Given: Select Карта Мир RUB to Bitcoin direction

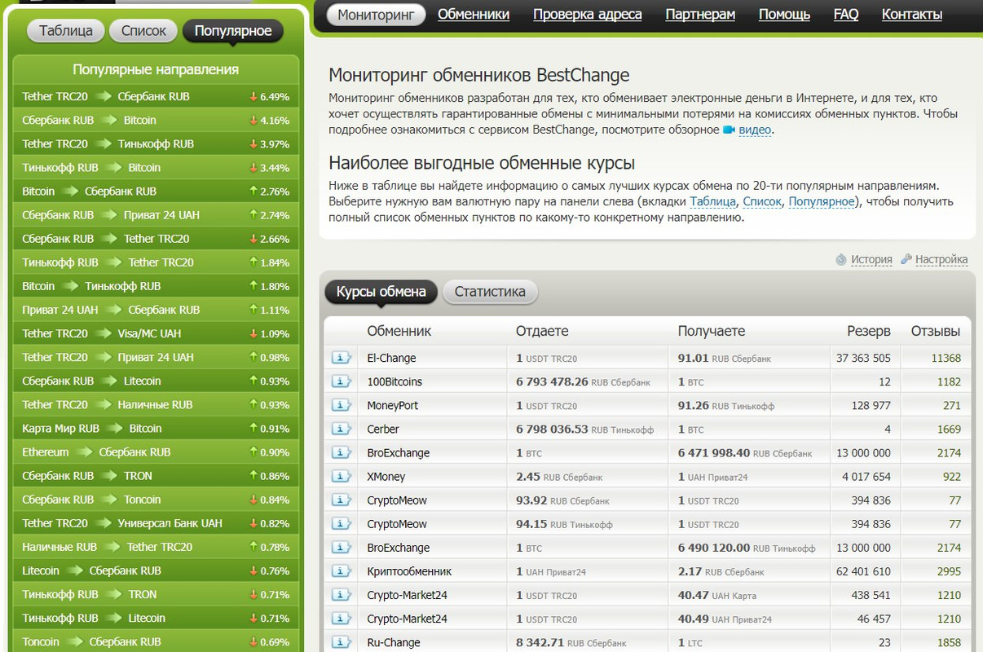Looking at the screenshot, I should coord(156,428).
